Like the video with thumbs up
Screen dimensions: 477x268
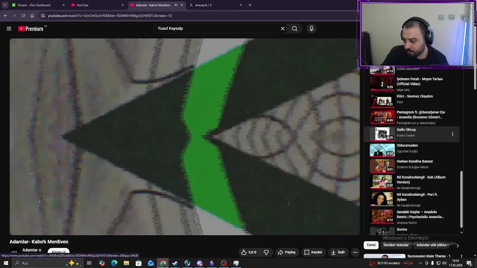click(x=249, y=252)
